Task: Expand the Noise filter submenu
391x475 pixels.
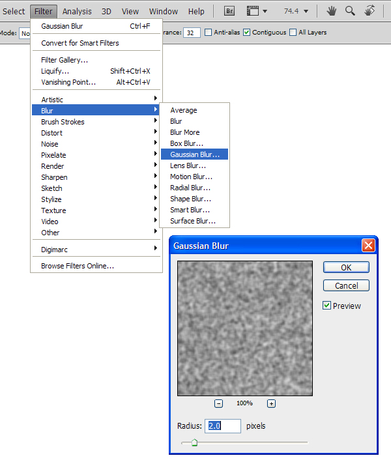Action: tap(96, 144)
